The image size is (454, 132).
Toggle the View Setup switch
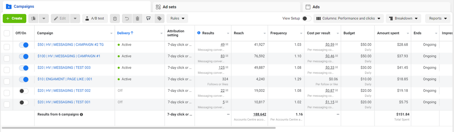click(306, 18)
